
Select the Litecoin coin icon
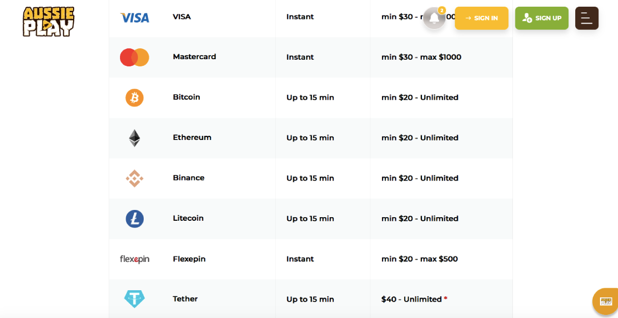coord(134,219)
